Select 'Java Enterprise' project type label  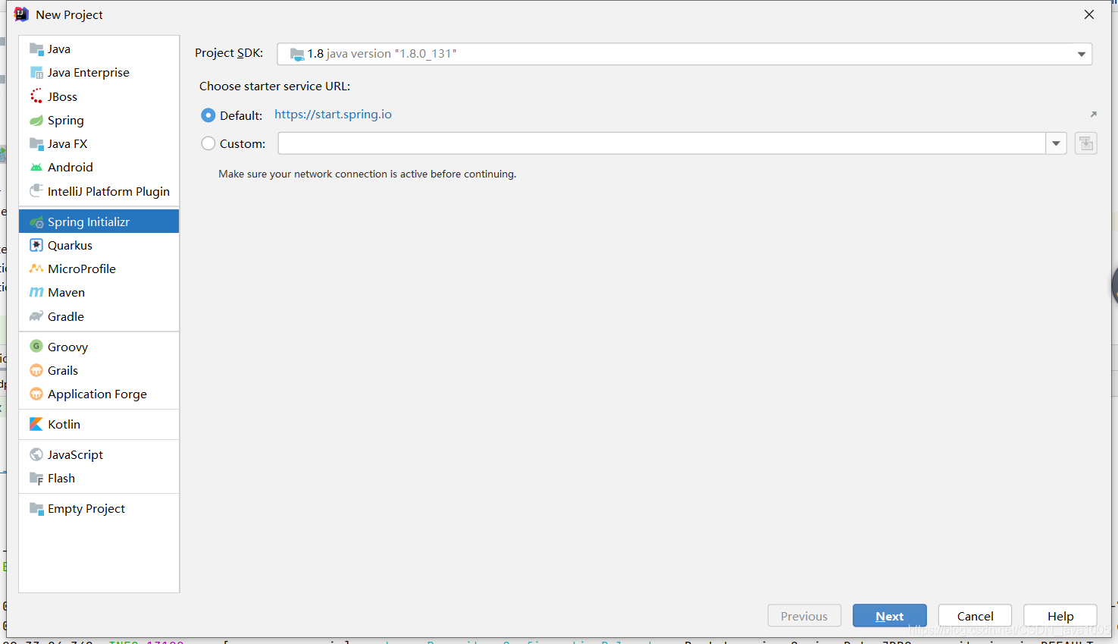tap(89, 73)
